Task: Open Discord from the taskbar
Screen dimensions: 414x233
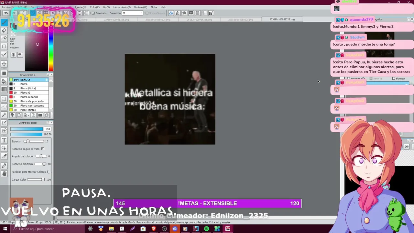Action: click(x=175, y=229)
